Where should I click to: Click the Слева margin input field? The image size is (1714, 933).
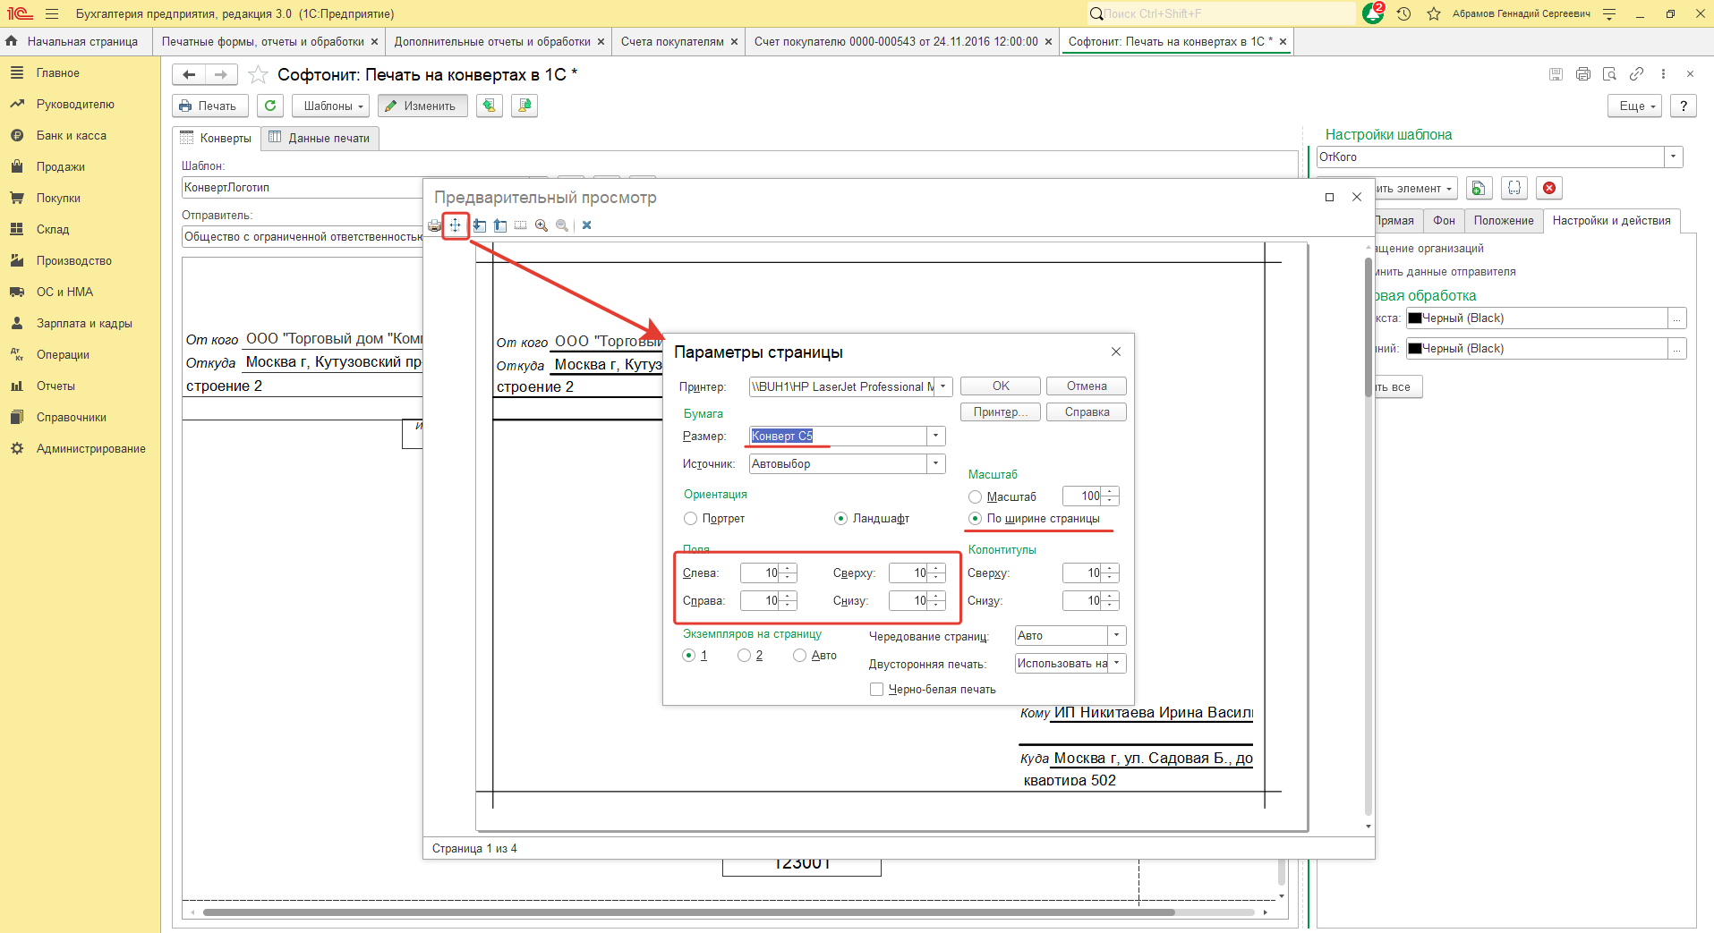coord(760,573)
